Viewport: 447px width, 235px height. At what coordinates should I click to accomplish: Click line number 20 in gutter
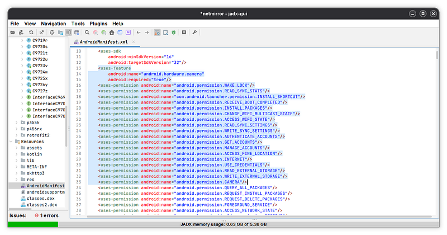(78, 108)
